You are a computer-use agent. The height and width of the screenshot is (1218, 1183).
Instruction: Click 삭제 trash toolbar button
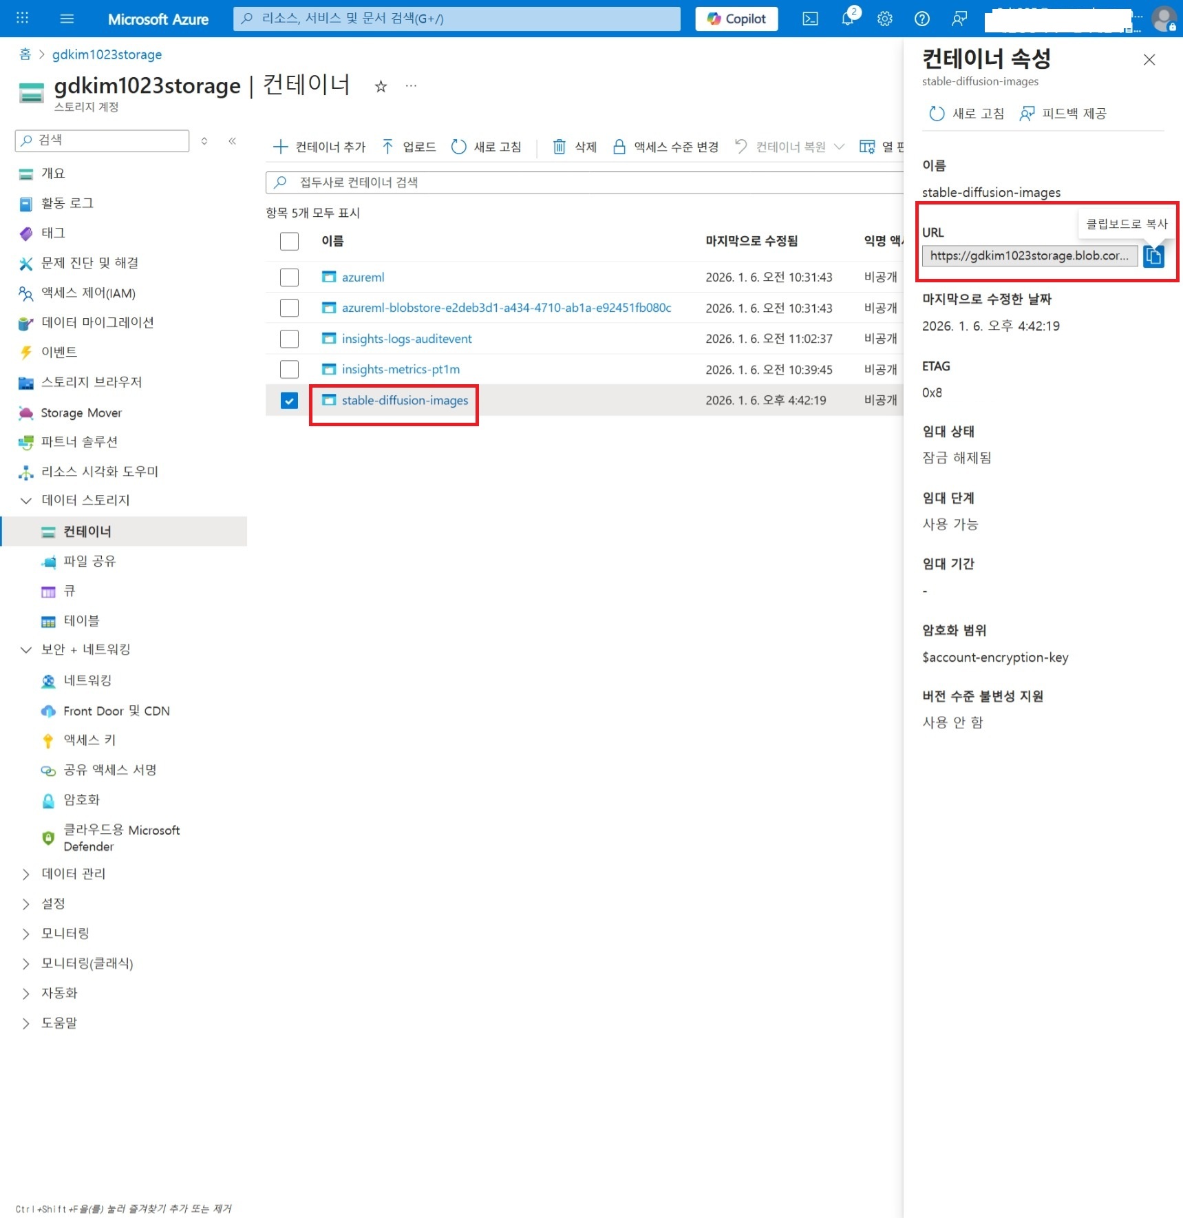pyautogui.click(x=575, y=147)
